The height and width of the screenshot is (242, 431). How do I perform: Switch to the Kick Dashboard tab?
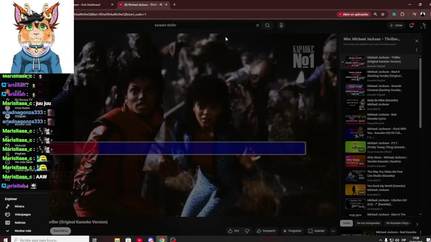(91, 5)
